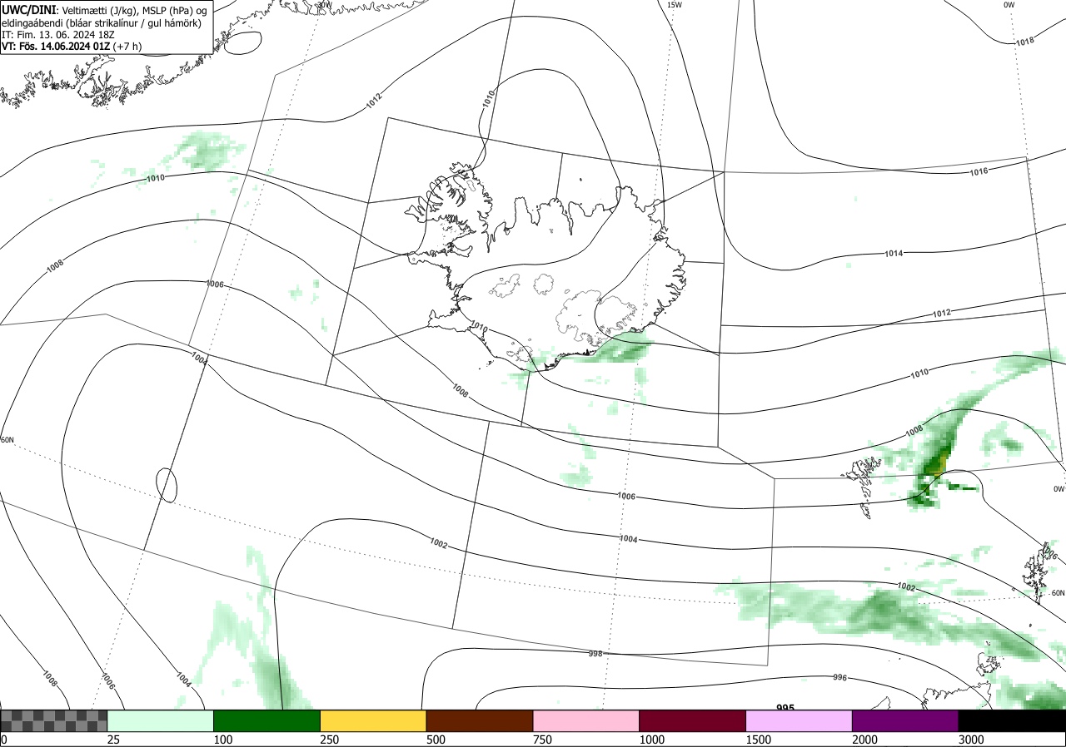Screen dimensions: 1066x747
Task: Click the legend value 3000
Action: (972, 740)
